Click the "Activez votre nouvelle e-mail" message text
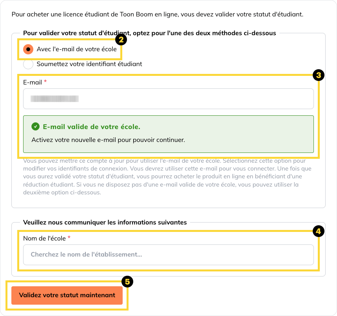The height and width of the screenshot is (316, 337). click(x=108, y=139)
